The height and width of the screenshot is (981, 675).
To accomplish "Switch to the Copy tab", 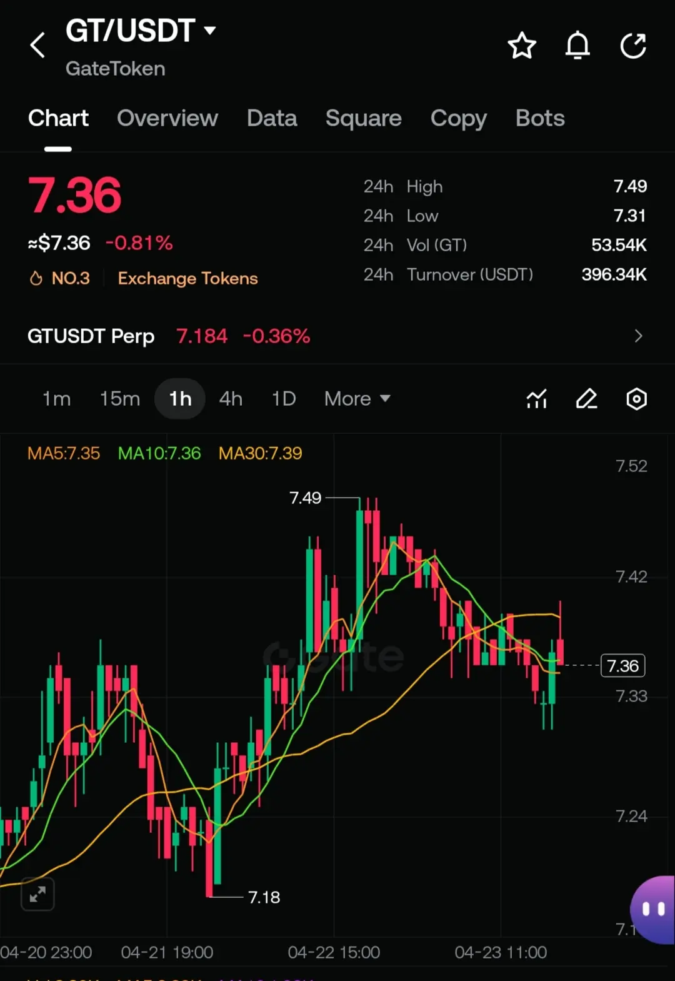I will tap(458, 119).
